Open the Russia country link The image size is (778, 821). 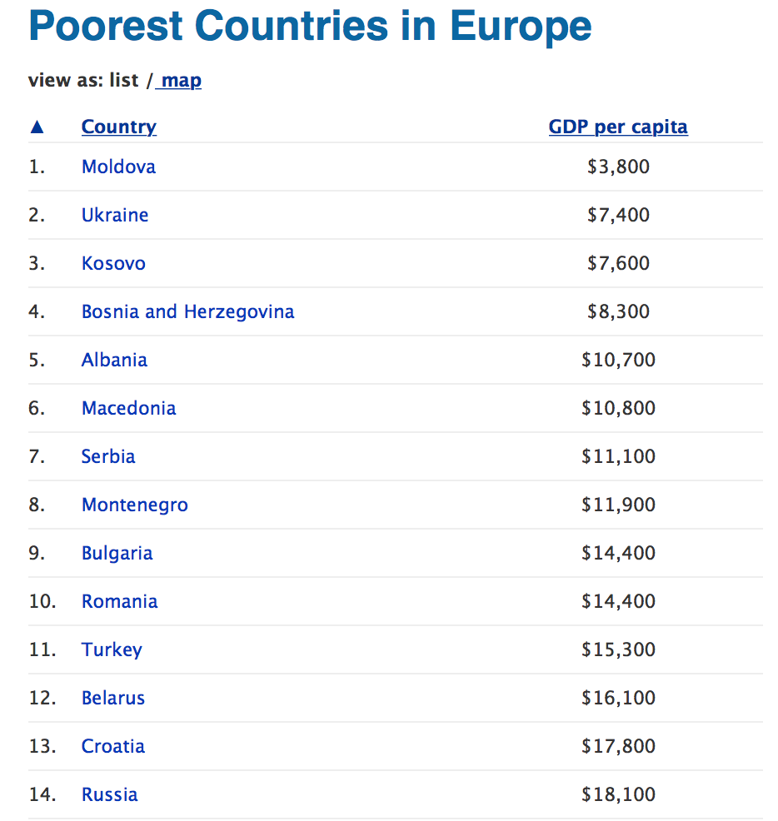point(109,795)
